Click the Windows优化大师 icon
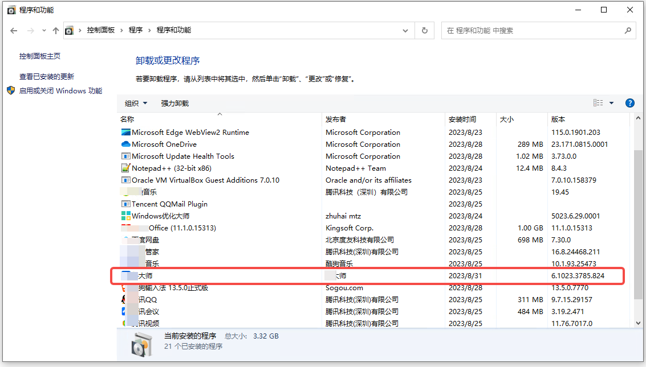This screenshot has height=367, width=646. (x=125, y=216)
